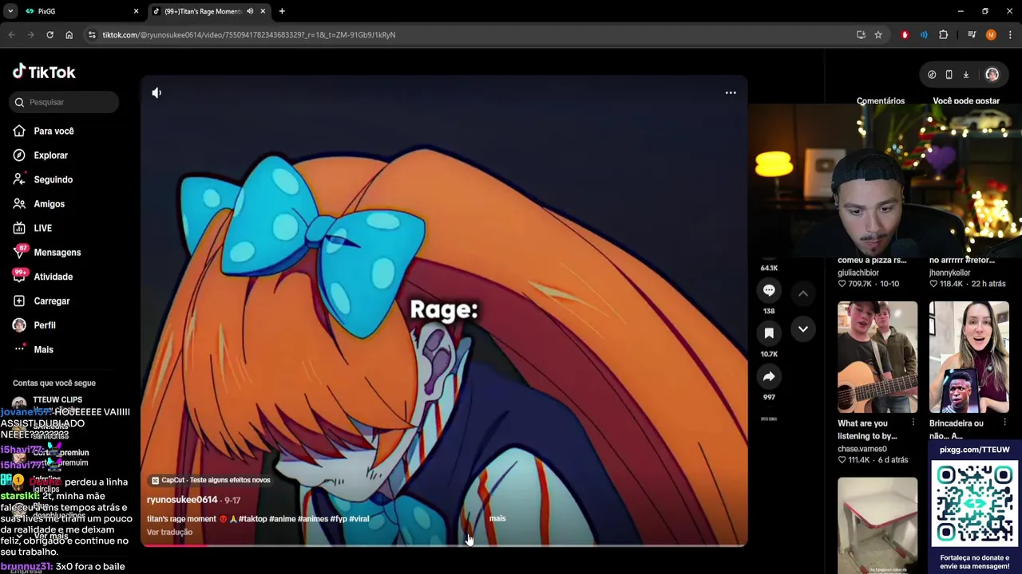Open the Extensions puzzle menu
Screen dimensions: 1022x574
[x=944, y=35]
